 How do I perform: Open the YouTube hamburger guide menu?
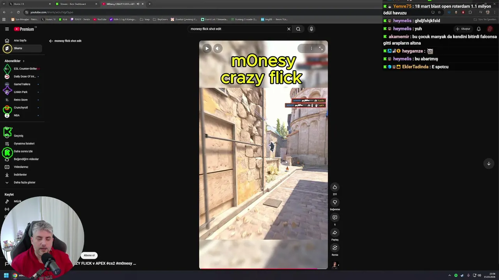coord(7,29)
